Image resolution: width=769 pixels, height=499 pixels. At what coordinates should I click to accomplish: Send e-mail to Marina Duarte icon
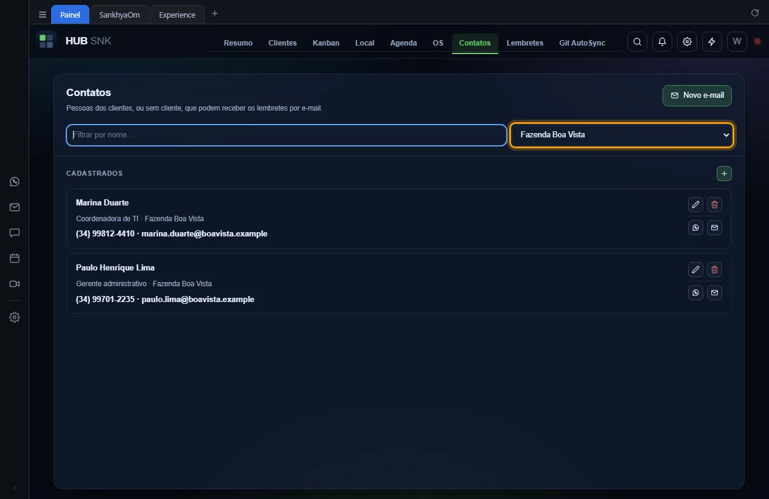[x=714, y=227]
